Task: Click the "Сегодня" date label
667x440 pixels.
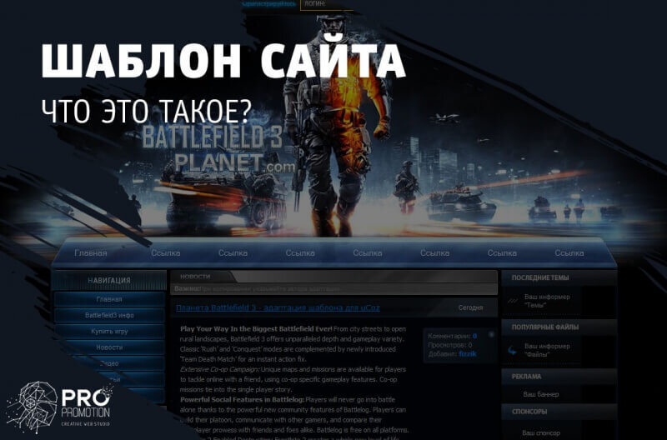Action: (x=470, y=307)
